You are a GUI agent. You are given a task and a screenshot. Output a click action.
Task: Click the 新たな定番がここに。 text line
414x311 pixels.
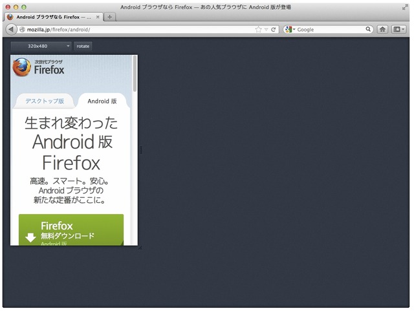pyautogui.click(x=69, y=200)
